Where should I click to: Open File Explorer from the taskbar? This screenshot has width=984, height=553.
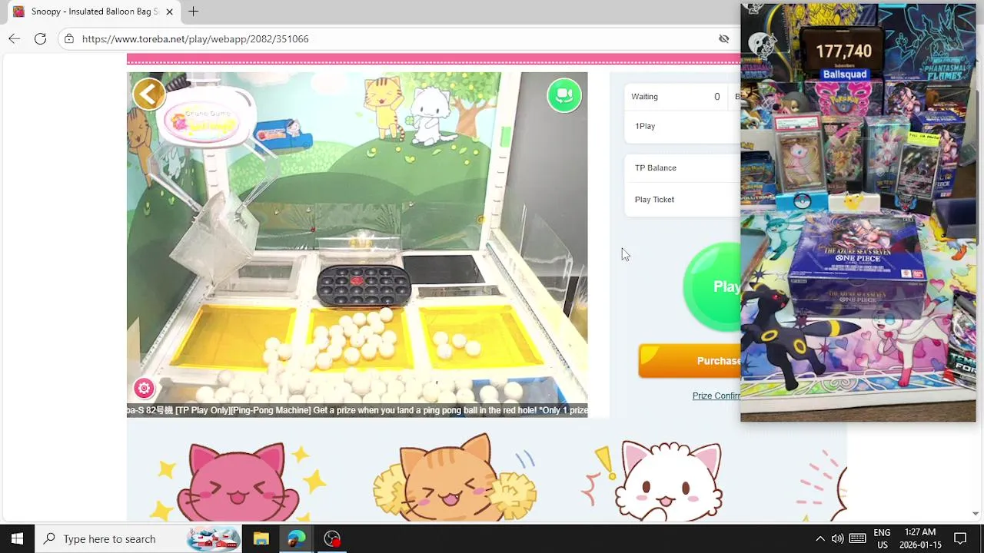click(261, 538)
